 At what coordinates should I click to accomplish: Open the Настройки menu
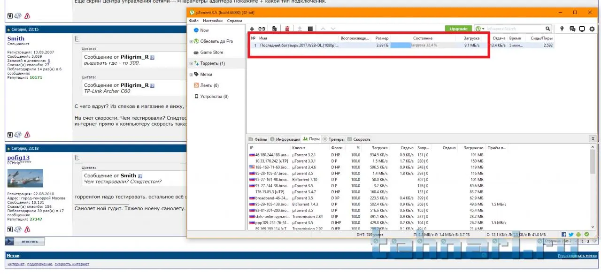pyautogui.click(x=213, y=21)
